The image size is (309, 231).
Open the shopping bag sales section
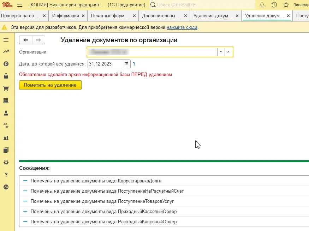click(x=6, y=76)
